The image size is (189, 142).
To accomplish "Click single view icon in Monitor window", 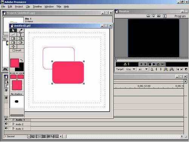I will pyautogui.click(x=153, y=16).
